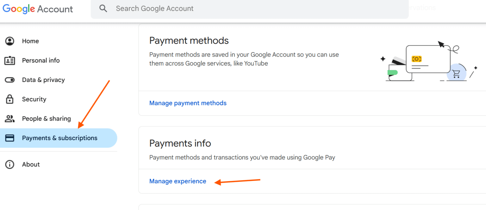The image size is (486, 210).
Task: Go to the Security section
Action: (34, 99)
